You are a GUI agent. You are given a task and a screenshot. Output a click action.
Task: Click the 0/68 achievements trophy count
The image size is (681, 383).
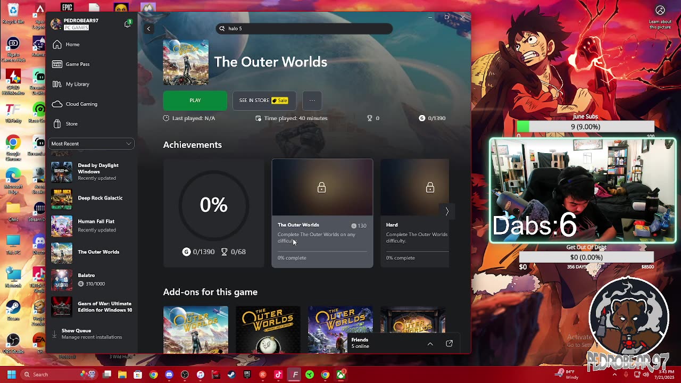(x=233, y=252)
